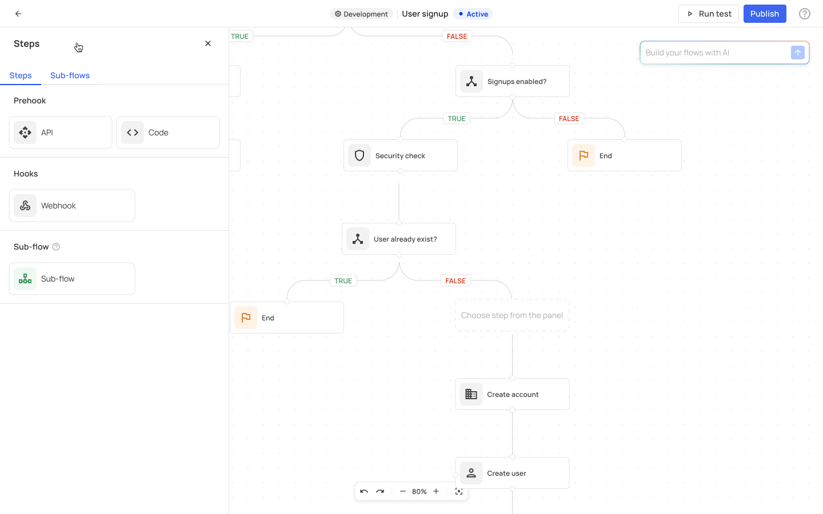Select the Code prehook step
This screenshot has width=823, height=514.
(167, 132)
